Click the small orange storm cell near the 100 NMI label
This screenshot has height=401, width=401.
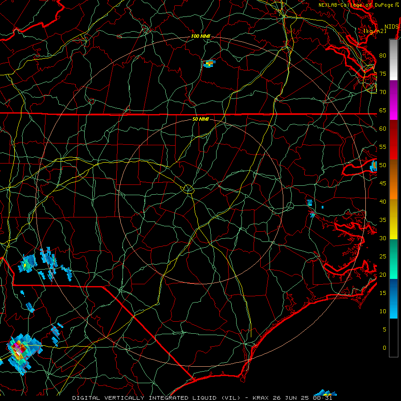point(209,63)
